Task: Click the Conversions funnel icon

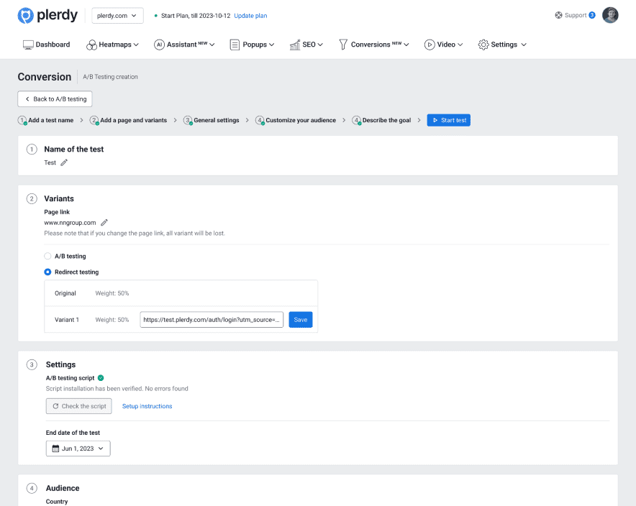Action: point(343,45)
